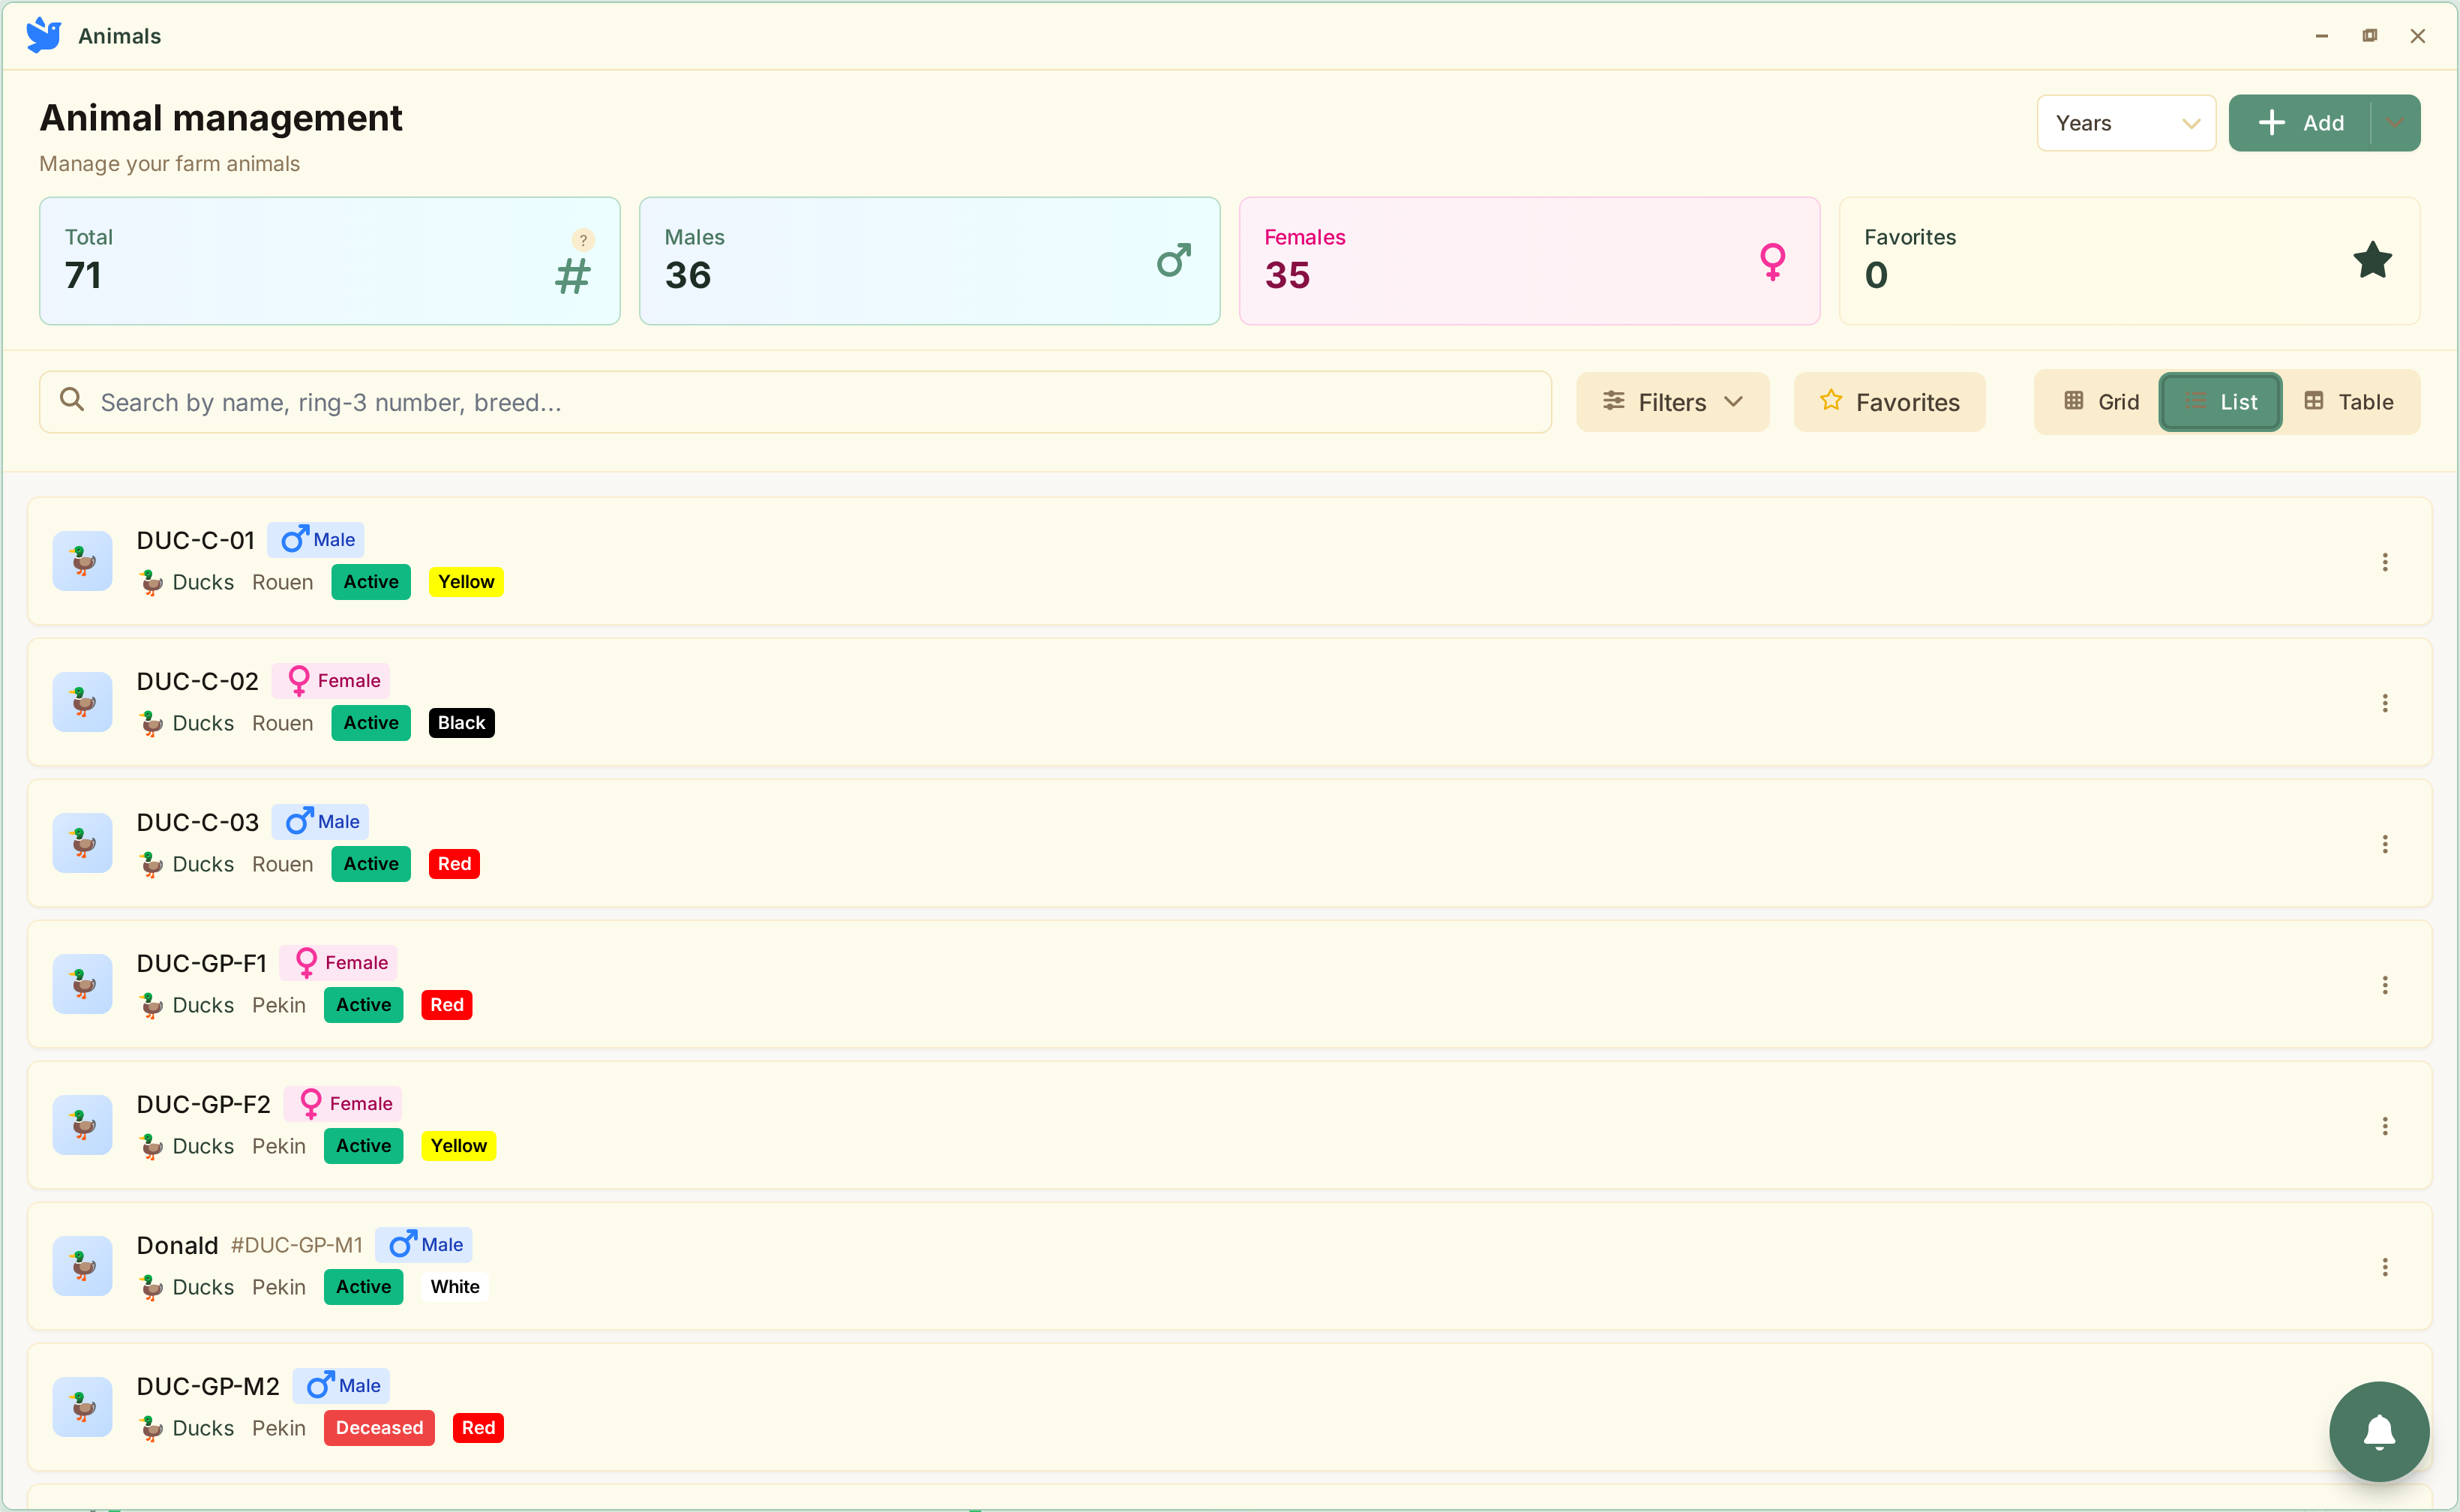Click the hash icon on the Total card
The image size is (2460, 1512).
point(573,276)
